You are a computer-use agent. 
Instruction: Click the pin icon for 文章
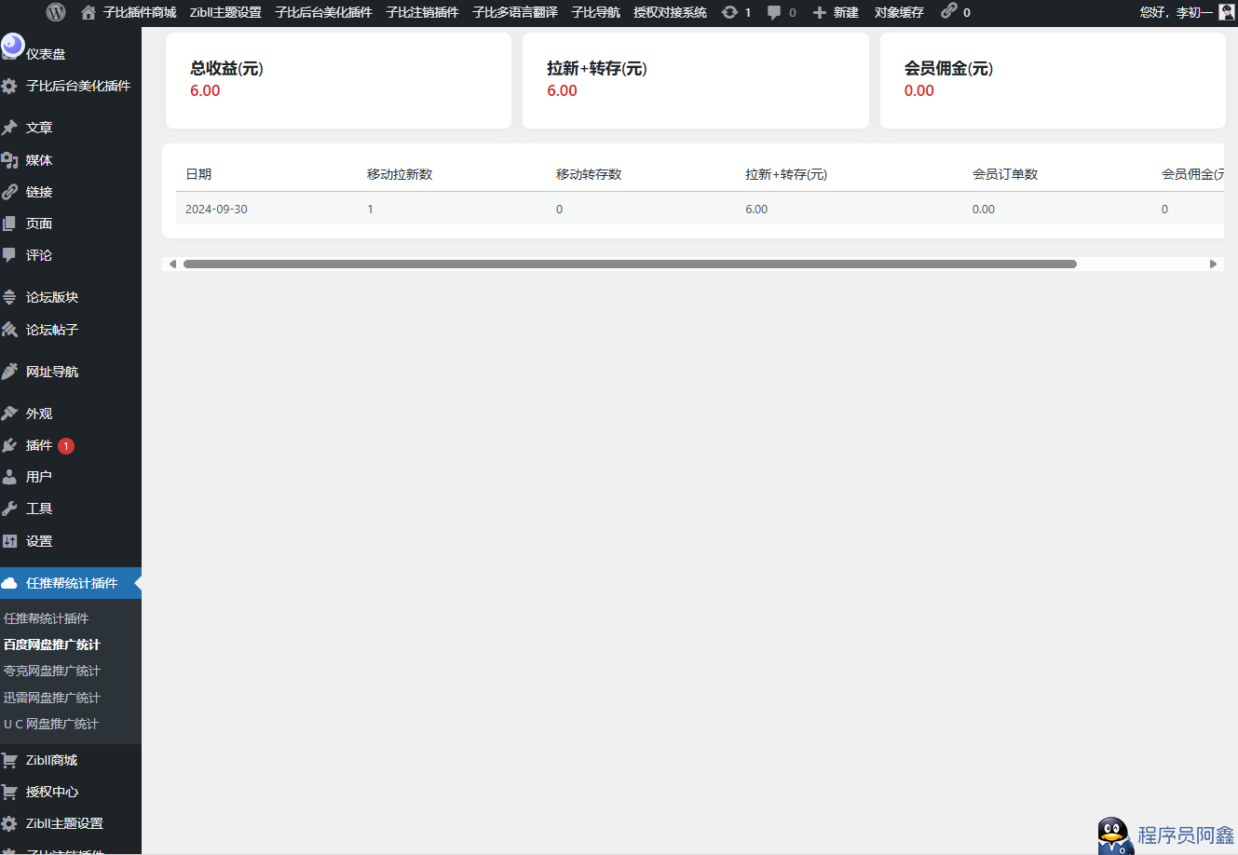click(9, 128)
